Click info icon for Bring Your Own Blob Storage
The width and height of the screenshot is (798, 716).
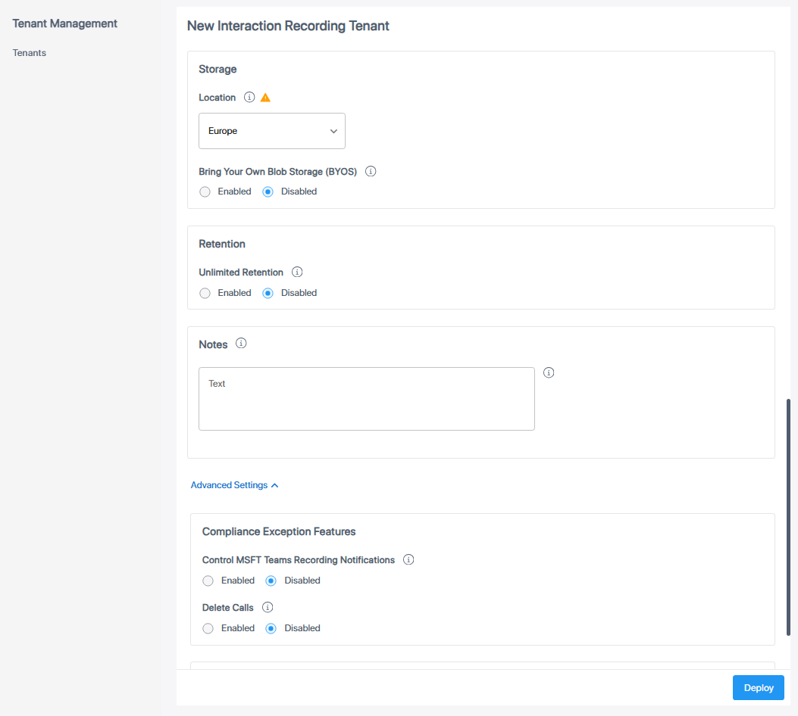(371, 171)
